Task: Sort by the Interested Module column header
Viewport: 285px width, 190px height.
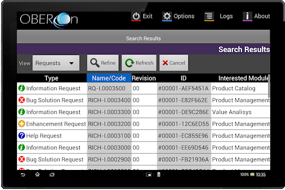Action: click(240, 78)
